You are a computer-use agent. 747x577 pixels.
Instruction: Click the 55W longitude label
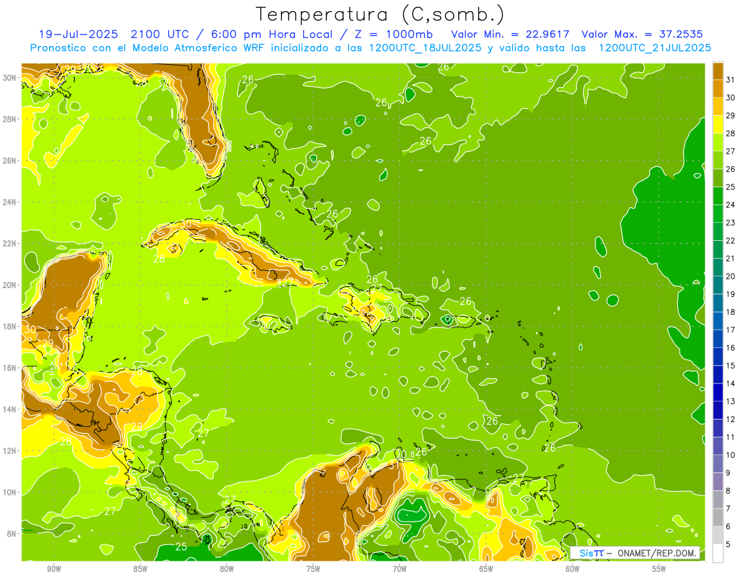click(659, 569)
